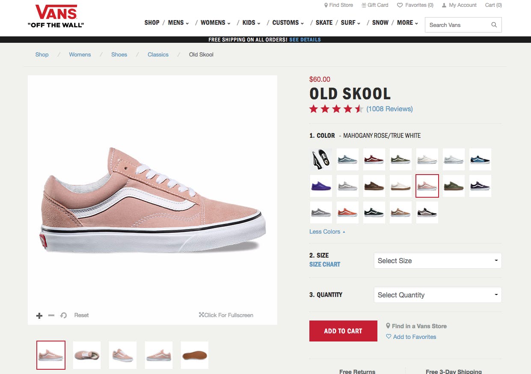This screenshot has height=374, width=531.
Task: Click the Vans logo
Action: coord(56,16)
